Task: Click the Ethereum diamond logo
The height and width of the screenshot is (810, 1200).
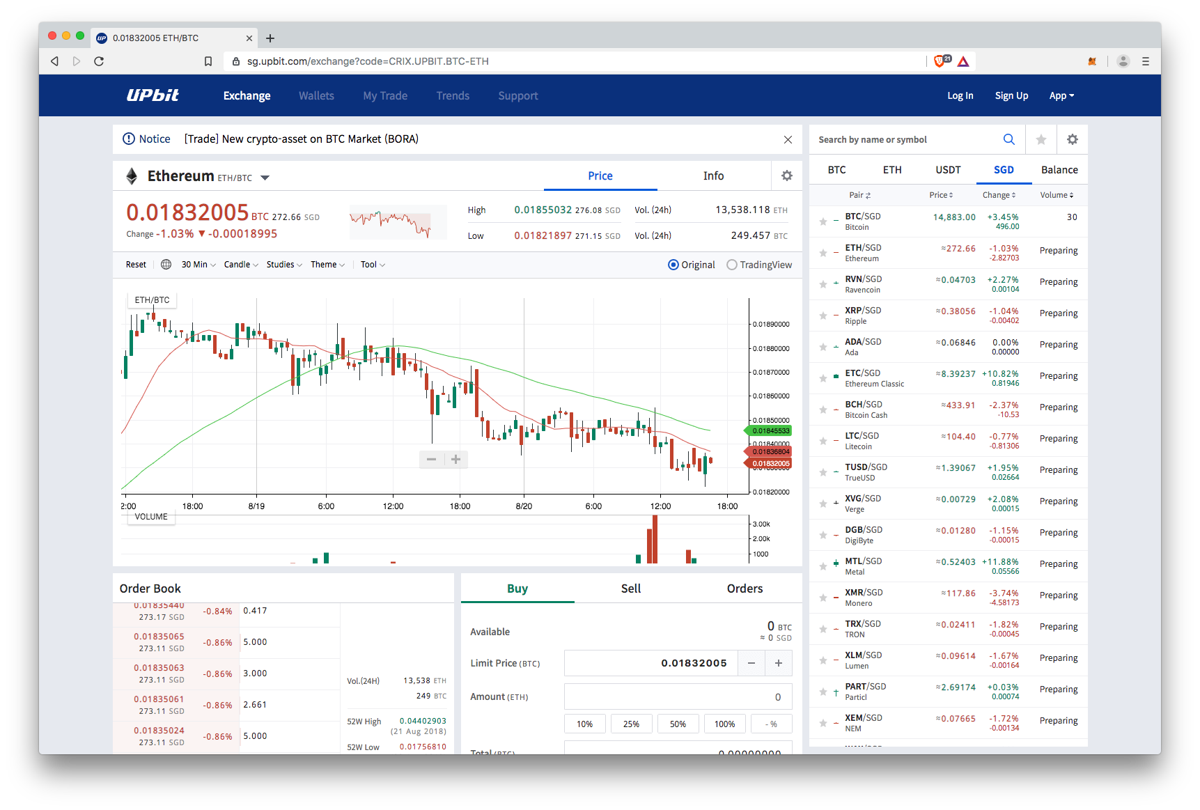Action: (x=132, y=176)
